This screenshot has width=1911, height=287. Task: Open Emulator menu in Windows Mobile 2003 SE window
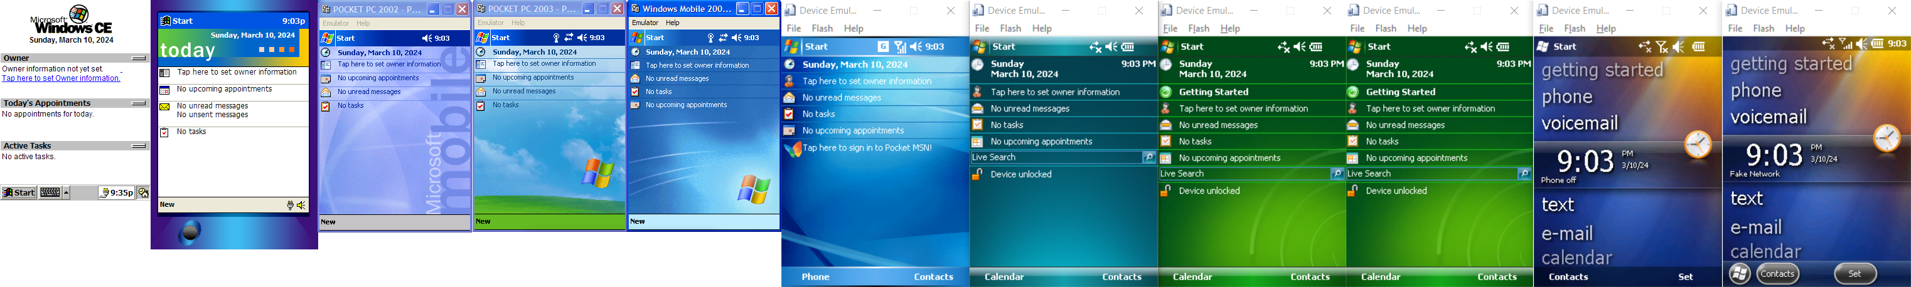pos(645,23)
